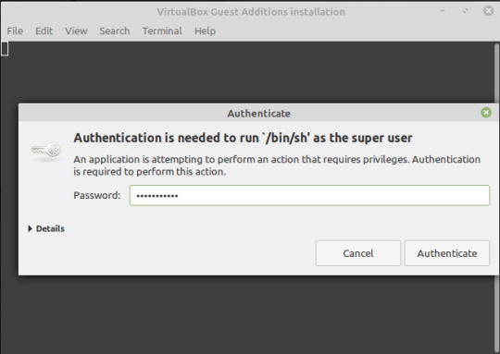This screenshot has height=354, width=500.
Task: Maximize the VirtualBox Guest Additions window
Action: click(465, 11)
